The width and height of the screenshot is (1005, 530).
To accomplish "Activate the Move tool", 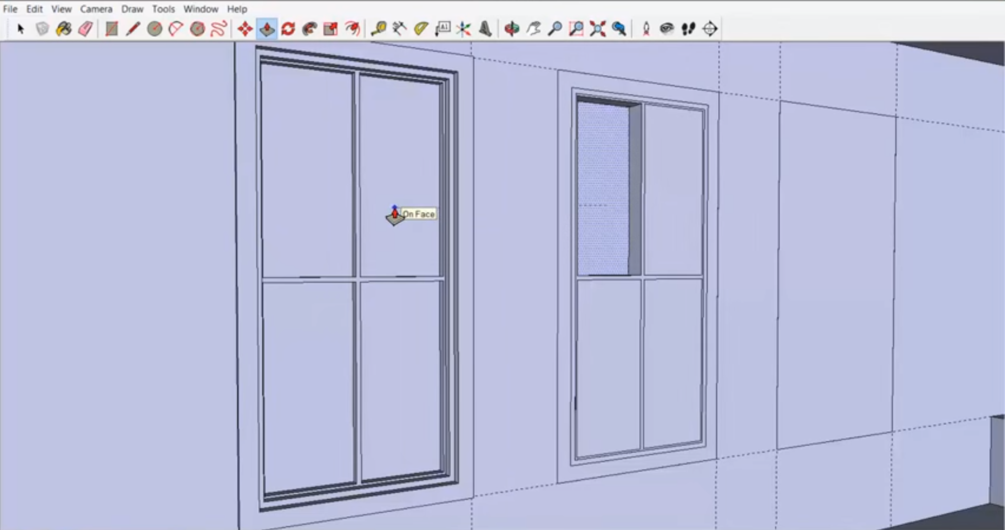I will (245, 29).
